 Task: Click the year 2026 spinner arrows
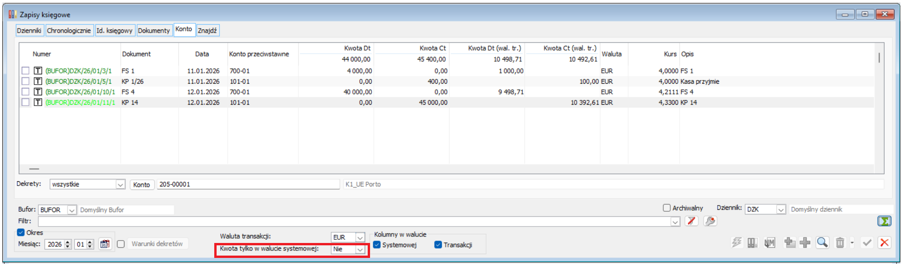tap(67, 244)
